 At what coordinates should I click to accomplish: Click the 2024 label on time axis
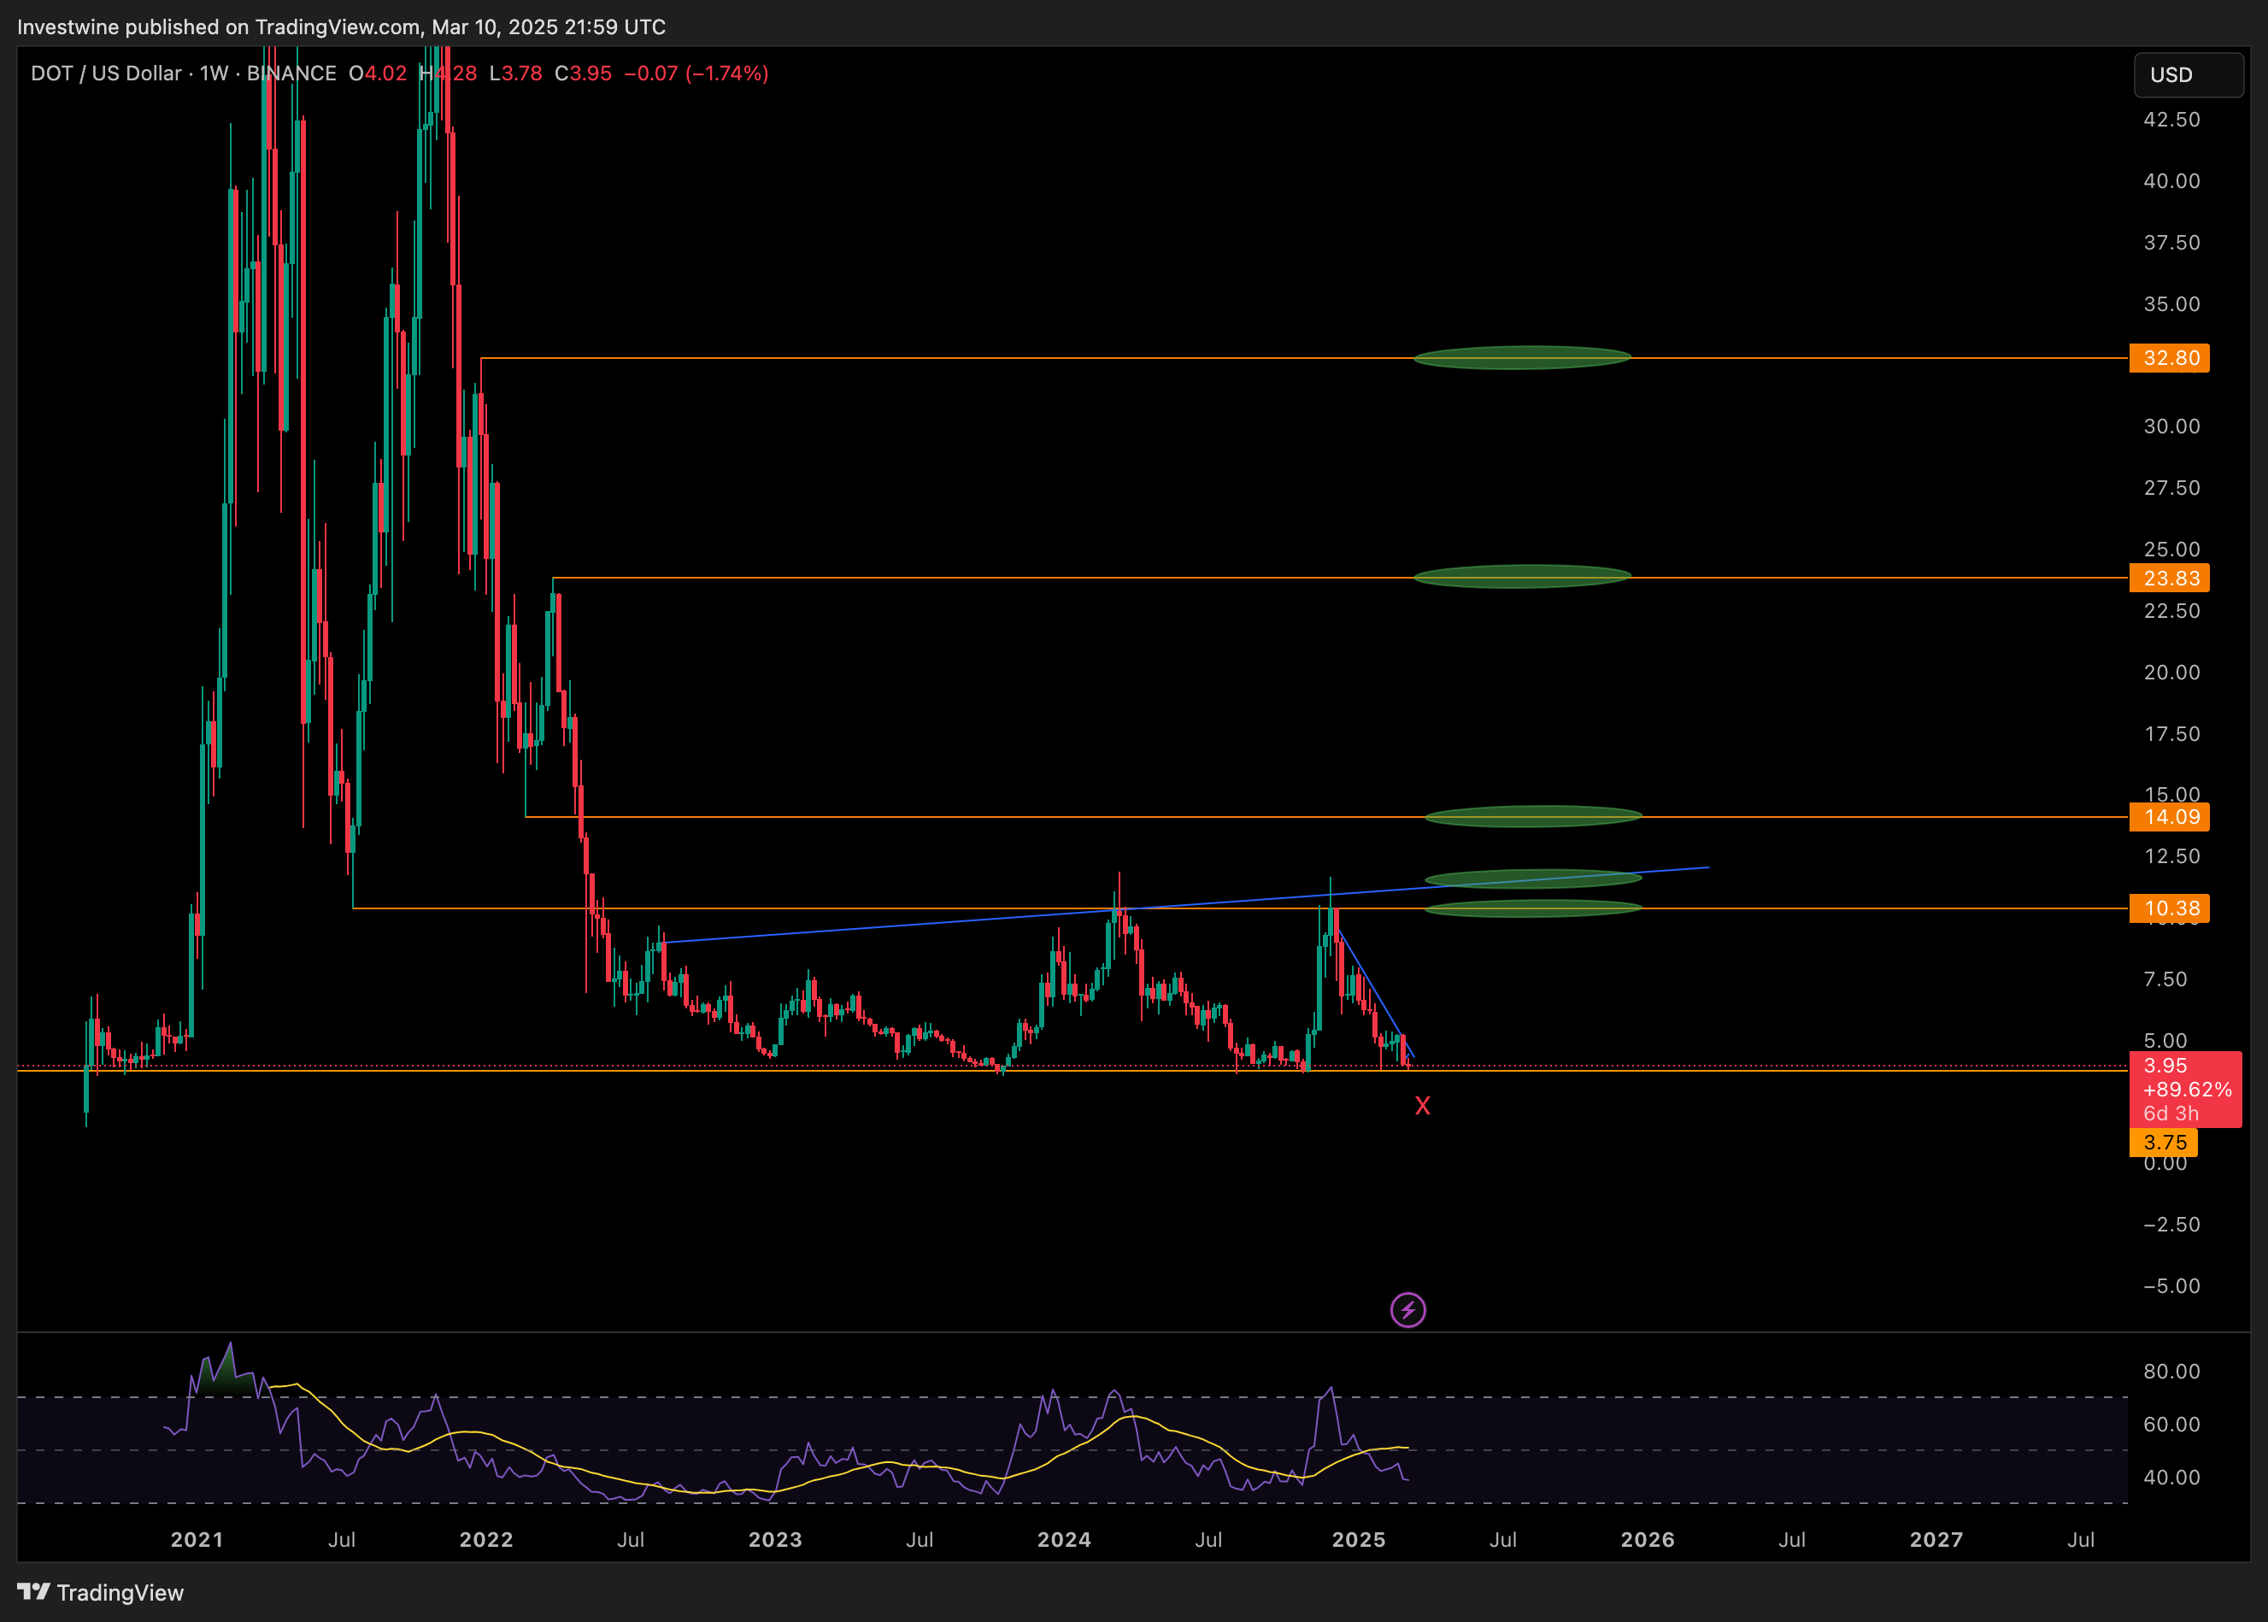pyautogui.click(x=1064, y=1539)
